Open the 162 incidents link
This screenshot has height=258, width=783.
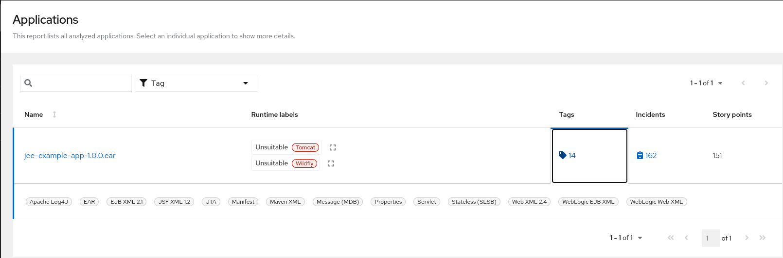tap(647, 156)
